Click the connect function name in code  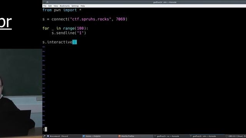point(60,19)
